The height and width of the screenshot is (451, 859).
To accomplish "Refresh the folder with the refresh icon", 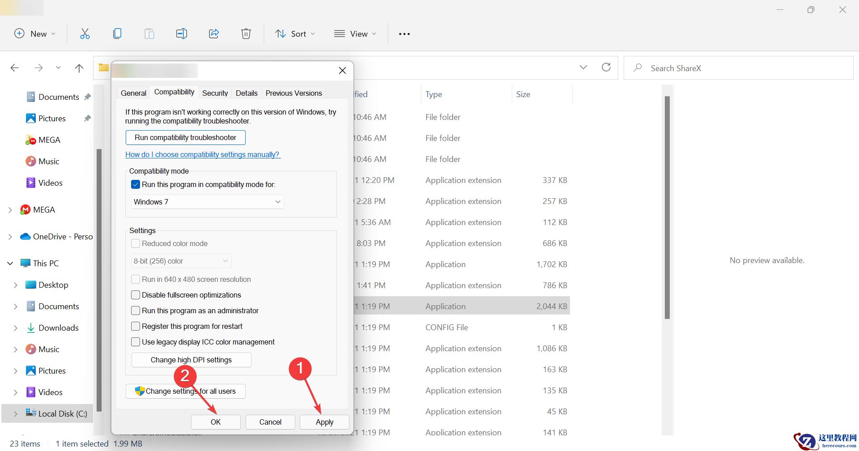I will pos(606,68).
